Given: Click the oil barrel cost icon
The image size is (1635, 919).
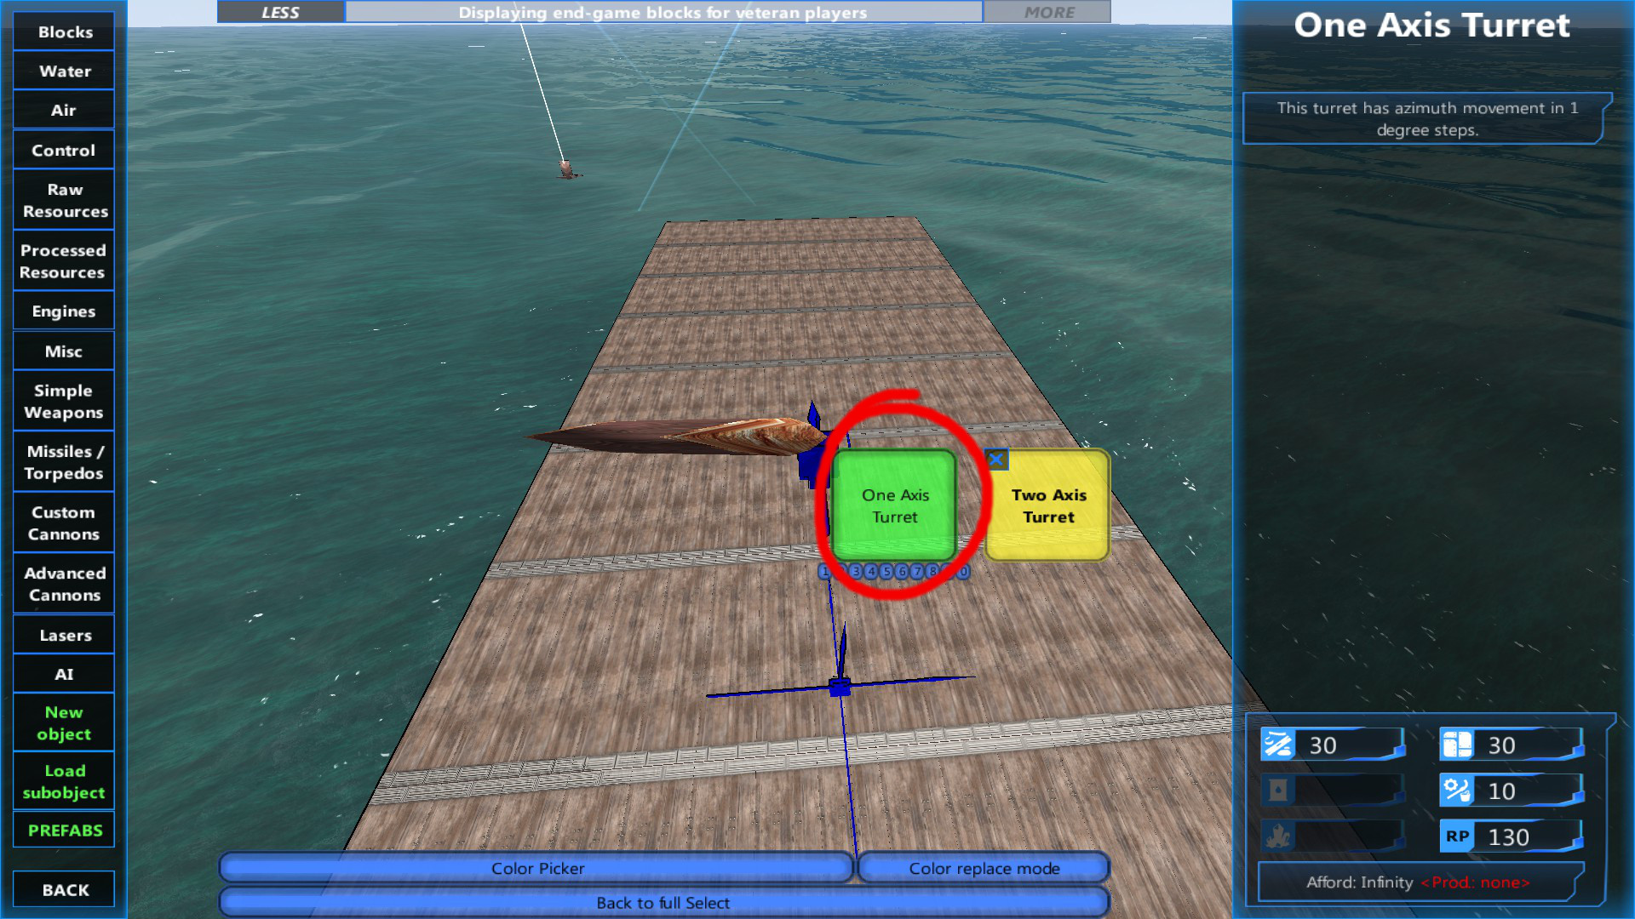Looking at the screenshot, I should point(1277,791).
